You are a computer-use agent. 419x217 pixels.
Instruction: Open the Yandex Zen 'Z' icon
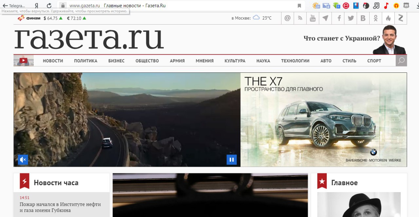click(401, 18)
